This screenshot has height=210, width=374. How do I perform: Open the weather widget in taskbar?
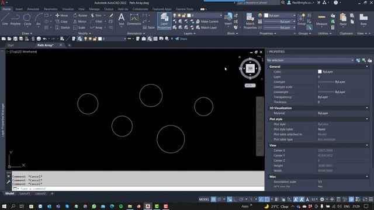coord(276,206)
